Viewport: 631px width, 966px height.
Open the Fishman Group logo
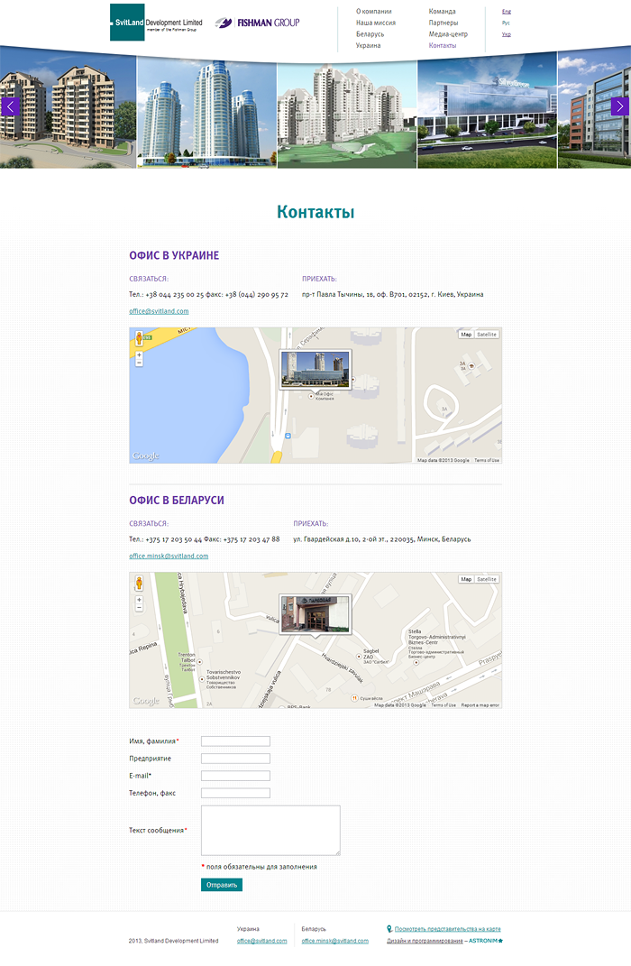(257, 23)
